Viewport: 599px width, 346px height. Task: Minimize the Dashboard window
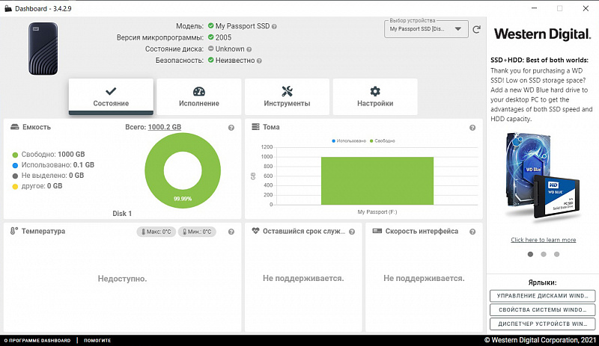(534, 8)
